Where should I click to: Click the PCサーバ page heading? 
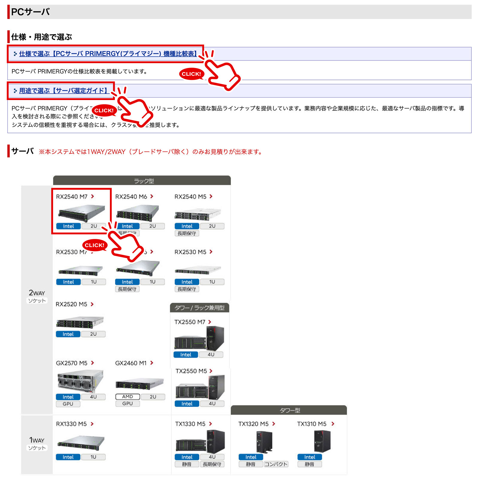coord(31,12)
